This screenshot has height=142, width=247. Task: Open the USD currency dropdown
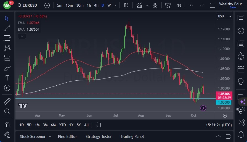pos(225,16)
